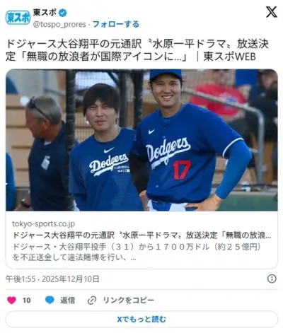Click the grey article description snippet
The width and height of the screenshot is (283, 333).
(x=137, y=252)
